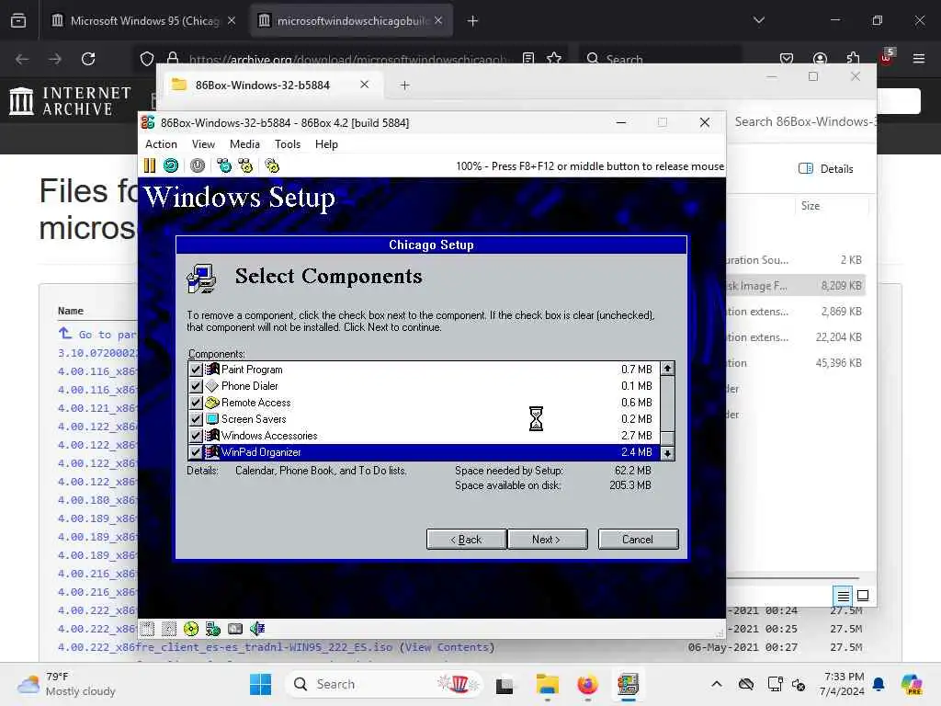Cancel the Chicago Setup wizard
Screen dimensions: 941x706
pyautogui.click(x=638, y=539)
